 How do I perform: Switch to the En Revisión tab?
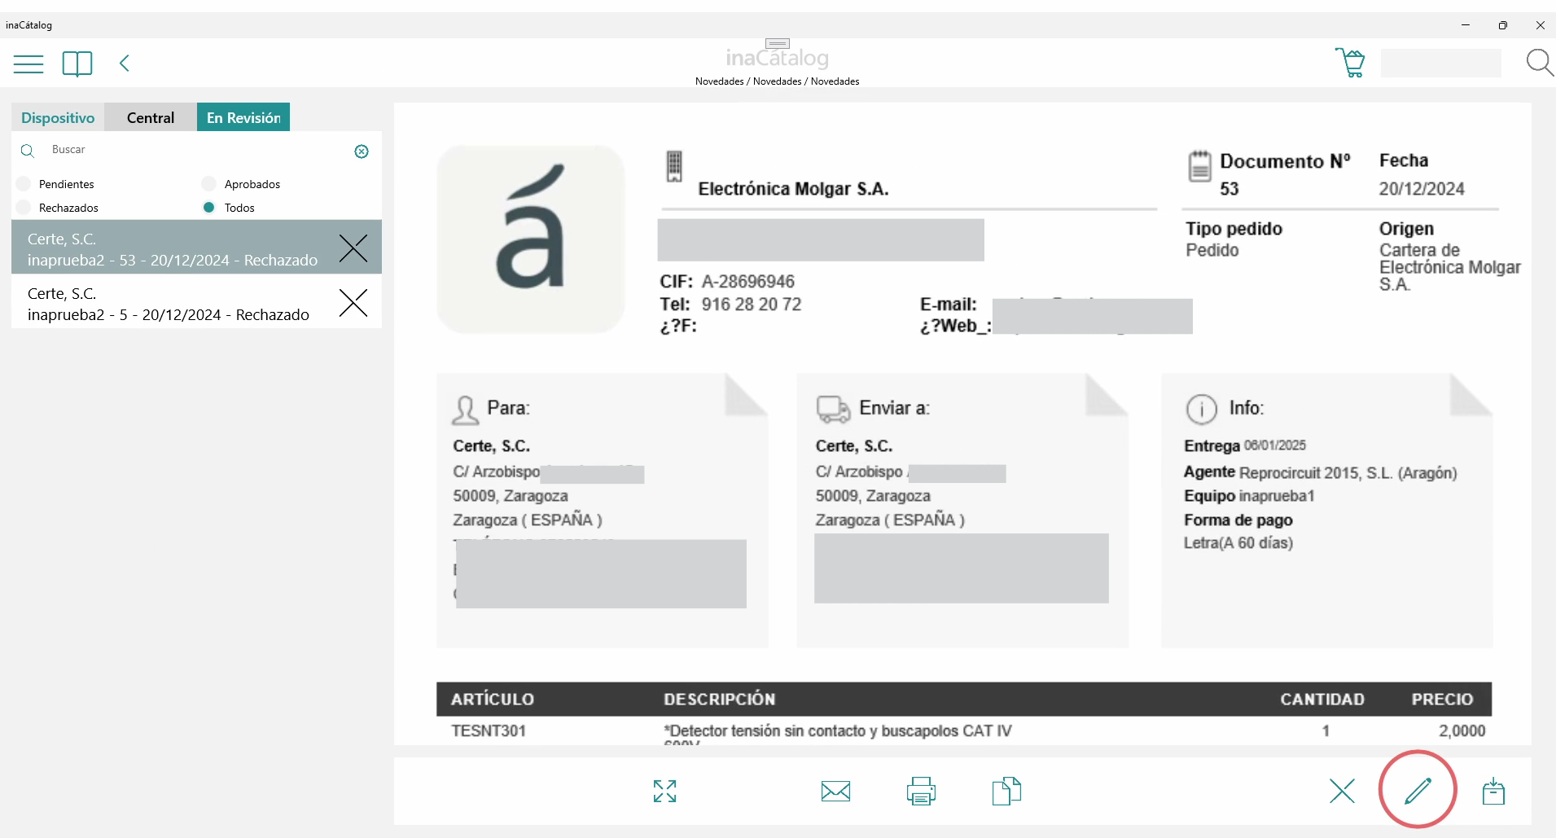[243, 117]
